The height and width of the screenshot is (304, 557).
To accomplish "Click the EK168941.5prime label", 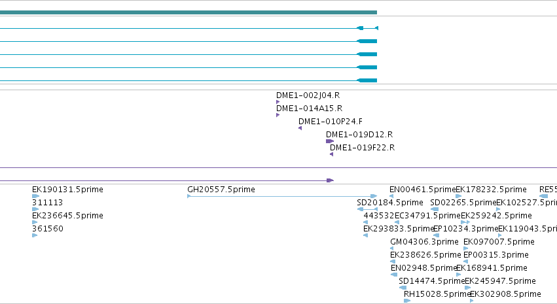I will 492,269.
